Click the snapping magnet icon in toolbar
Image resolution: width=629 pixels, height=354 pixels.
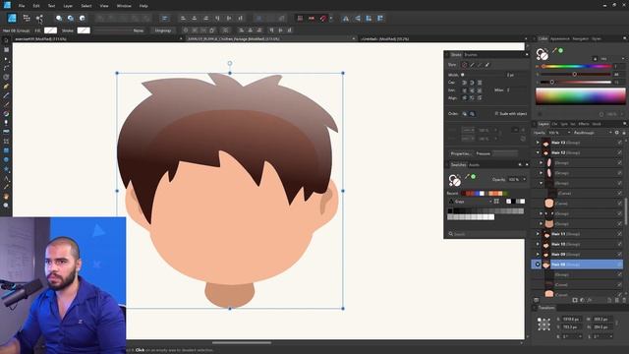(323, 18)
